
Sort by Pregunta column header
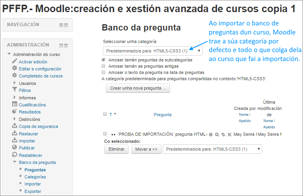click(x=163, y=115)
